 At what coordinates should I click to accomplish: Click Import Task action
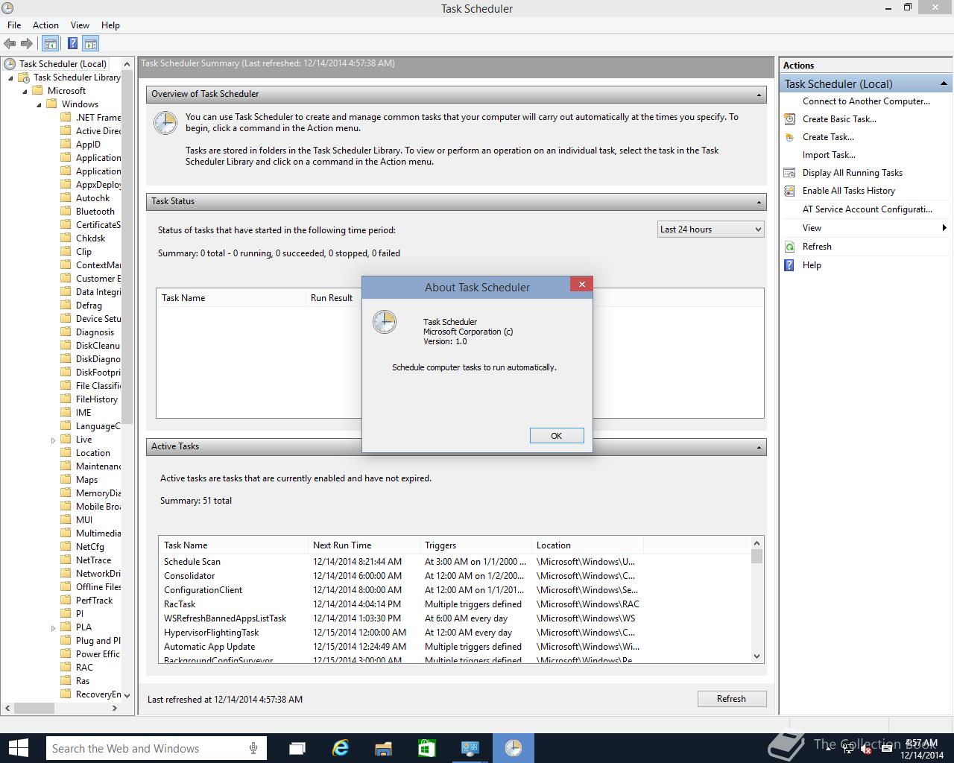(829, 155)
